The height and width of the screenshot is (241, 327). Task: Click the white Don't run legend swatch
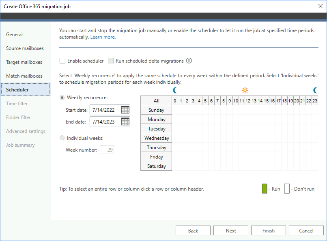click(287, 189)
